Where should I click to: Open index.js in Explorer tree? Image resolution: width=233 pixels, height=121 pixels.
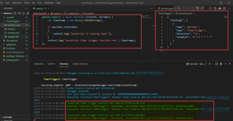(11, 29)
